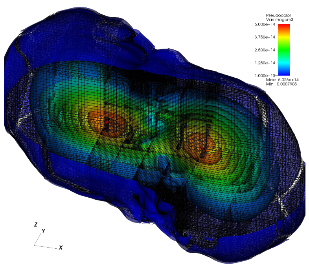Image resolution: width=309 pixels, height=266 pixels.
Task: Click the 1.250e-14 legend tick label
Action: pos(266,62)
